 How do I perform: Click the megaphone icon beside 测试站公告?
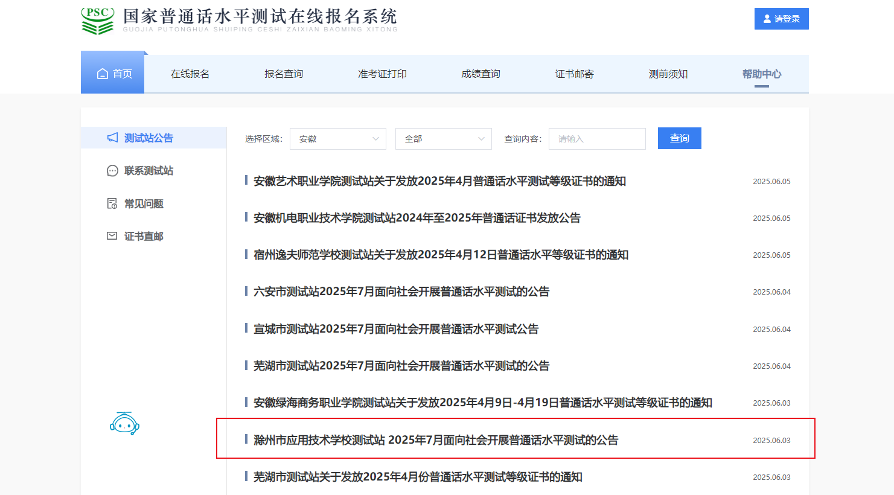[x=112, y=138]
